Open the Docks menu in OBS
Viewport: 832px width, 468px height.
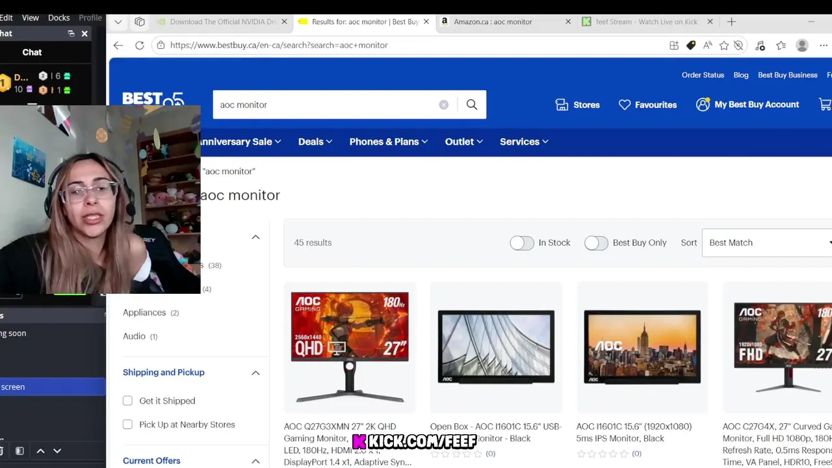pyautogui.click(x=58, y=18)
